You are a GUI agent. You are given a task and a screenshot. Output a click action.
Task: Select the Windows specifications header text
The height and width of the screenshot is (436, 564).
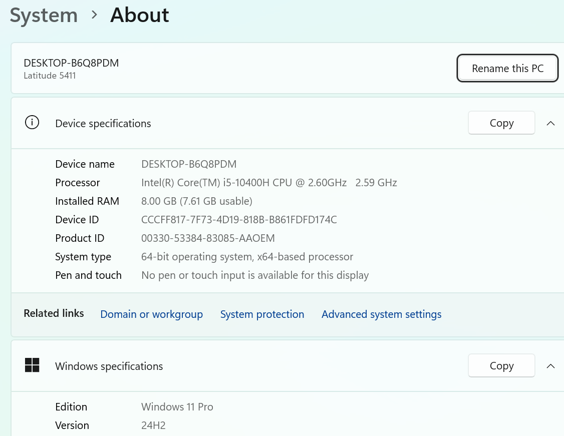(x=109, y=366)
